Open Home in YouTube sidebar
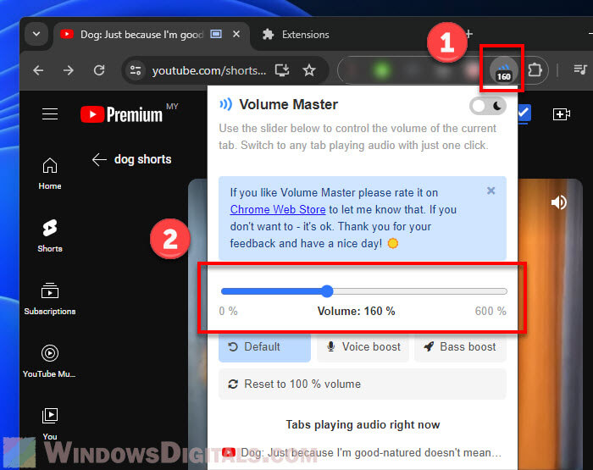Screen dimensions: 593x470 click(x=50, y=174)
